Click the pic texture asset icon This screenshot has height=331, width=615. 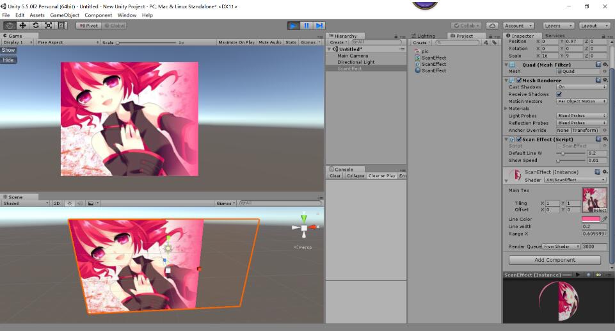coord(418,51)
